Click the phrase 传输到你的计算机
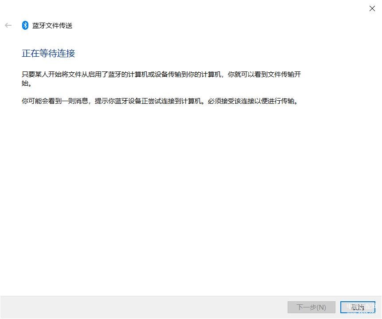Screen dimensions: 382x319 pos(195,74)
